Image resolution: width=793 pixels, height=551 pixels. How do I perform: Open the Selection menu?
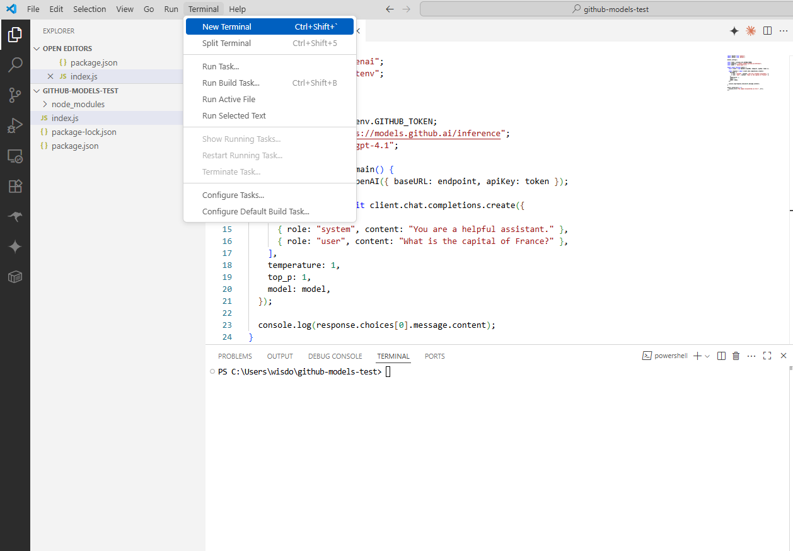(x=90, y=9)
